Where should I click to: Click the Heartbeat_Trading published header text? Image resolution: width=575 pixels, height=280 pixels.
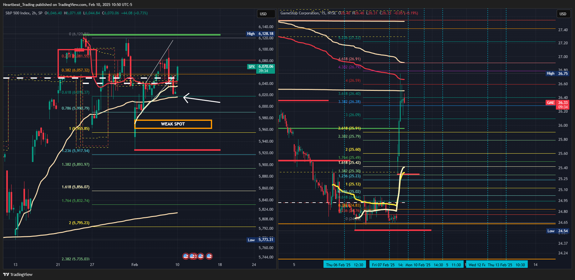(x=68, y=5)
